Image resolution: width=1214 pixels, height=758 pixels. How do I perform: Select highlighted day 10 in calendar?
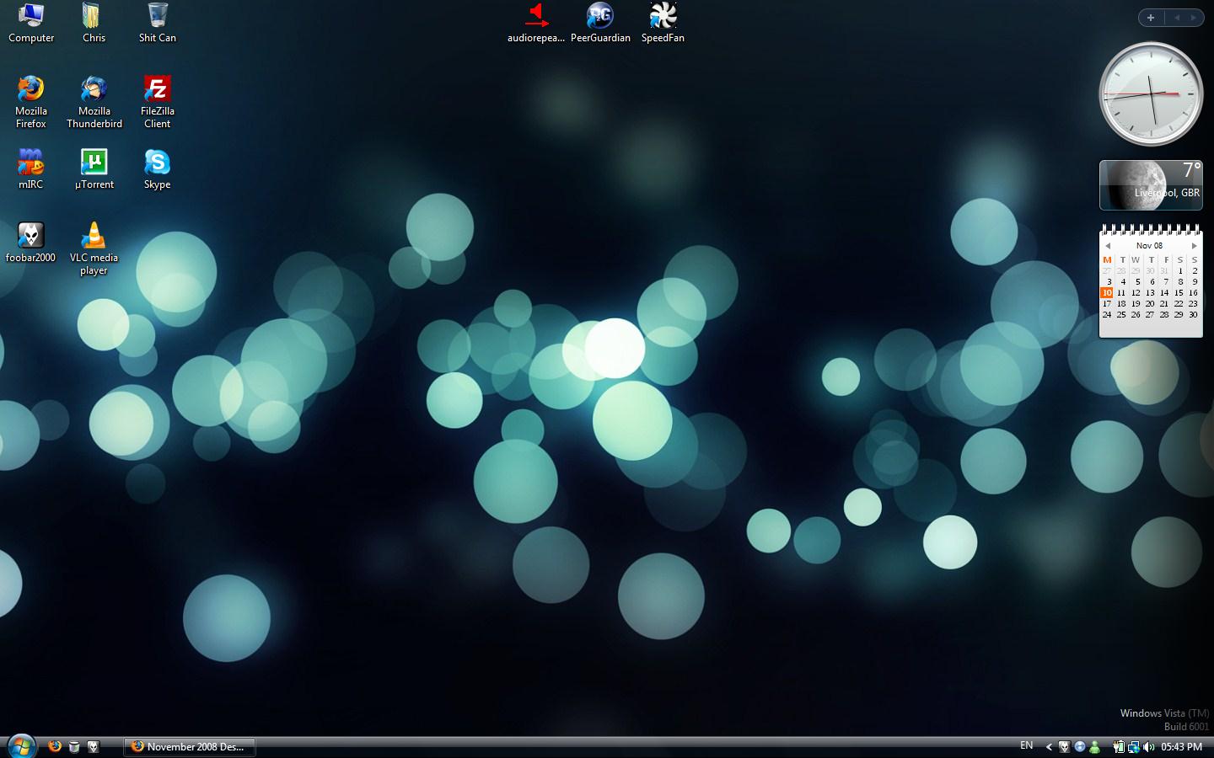tap(1107, 293)
